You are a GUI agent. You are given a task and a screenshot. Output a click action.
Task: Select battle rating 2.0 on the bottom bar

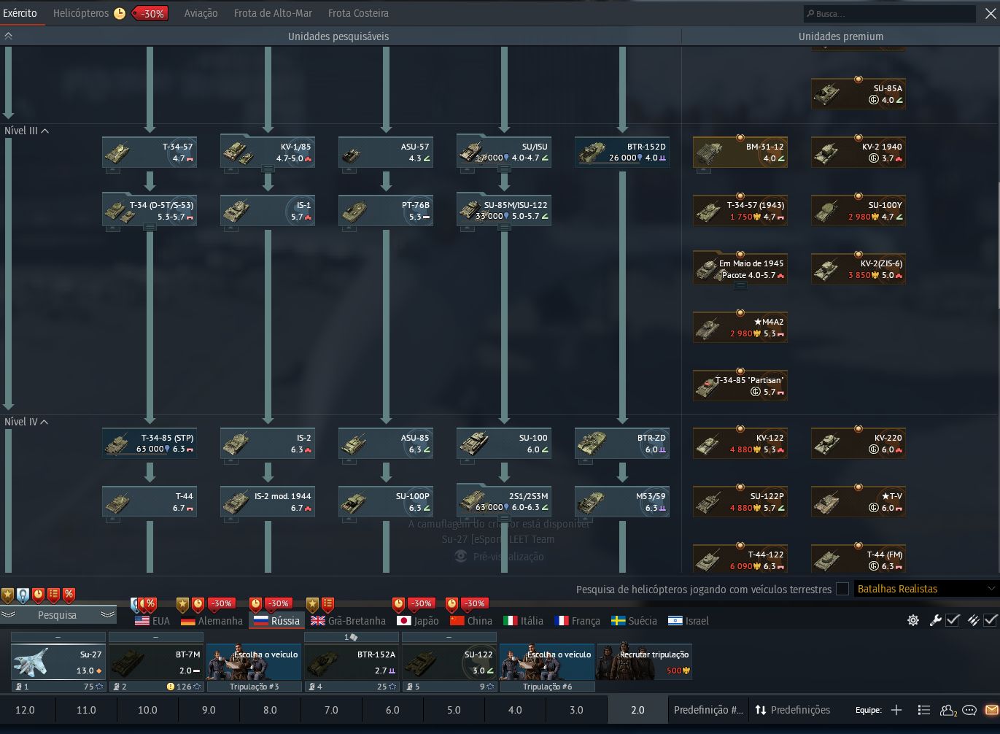point(637,710)
